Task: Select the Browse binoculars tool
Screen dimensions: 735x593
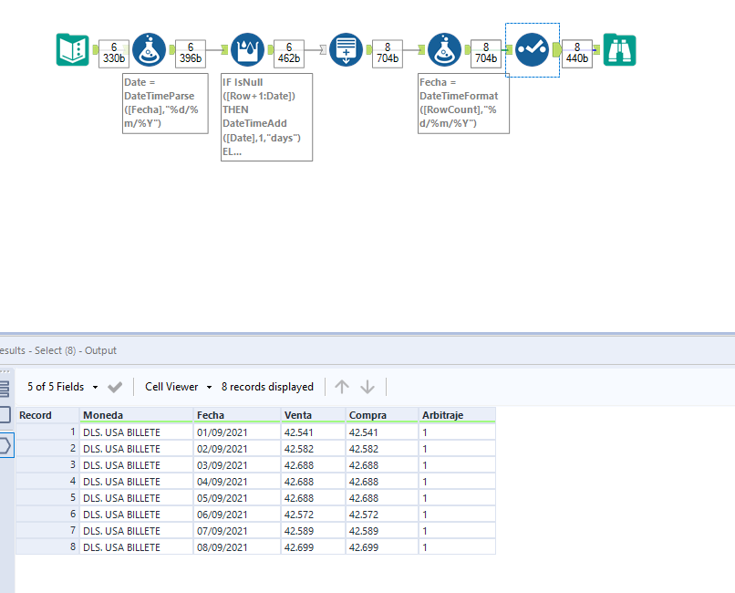Action: click(x=619, y=49)
